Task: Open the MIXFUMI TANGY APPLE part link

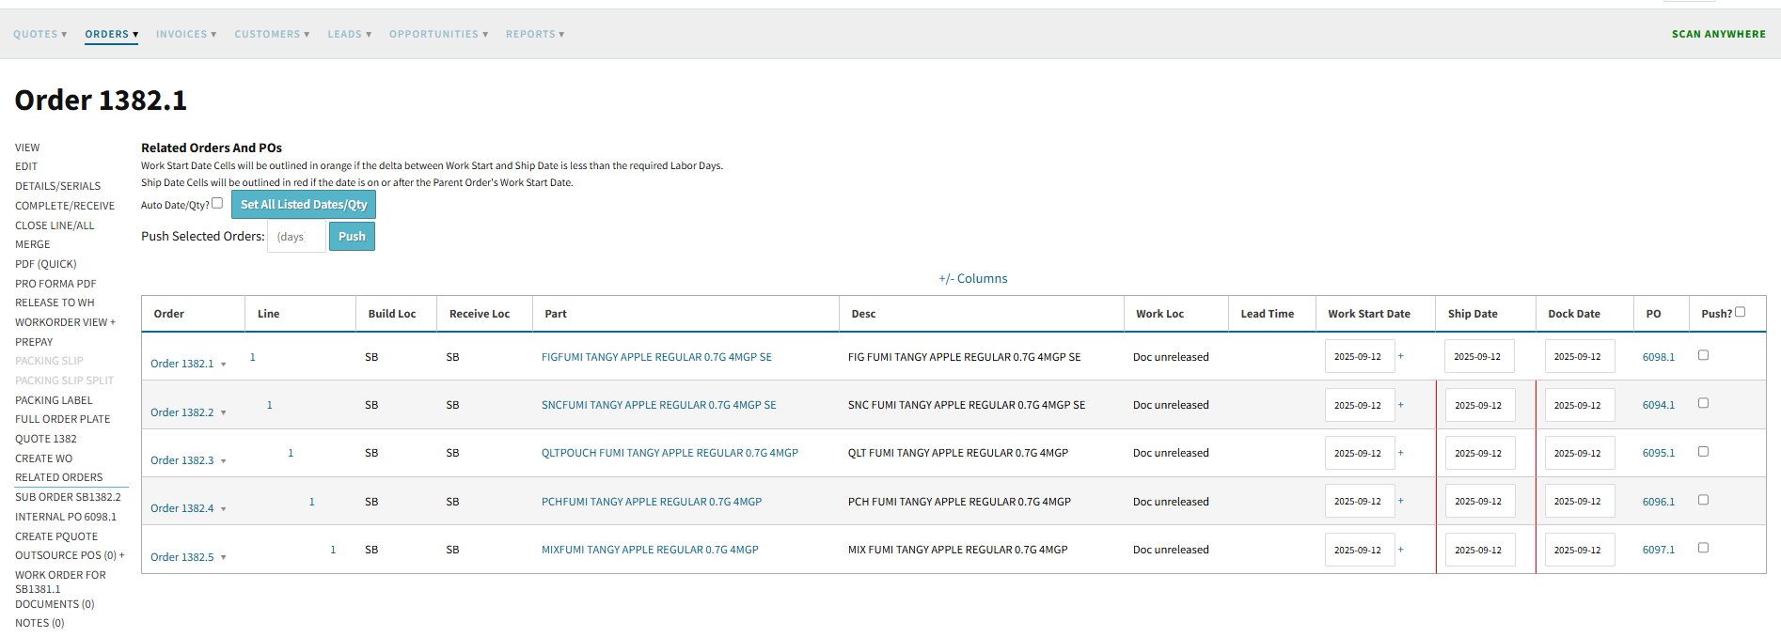Action: [x=649, y=550]
